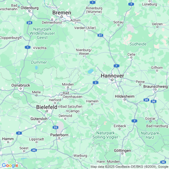Viewport: 169px width, 169px height.
Task: Click the A29 highway shield near Oldenburg
Action: click(29, 23)
